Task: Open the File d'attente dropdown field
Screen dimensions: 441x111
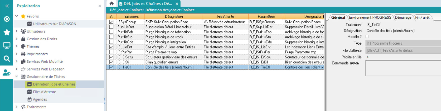Action: (x=403, y=50)
